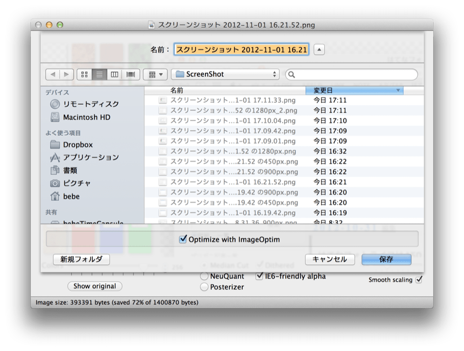The width and height of the screenshot is (464, 351).
Task: Toggle IE6-friendly alpha checkbox
Action: coord(259,276)
